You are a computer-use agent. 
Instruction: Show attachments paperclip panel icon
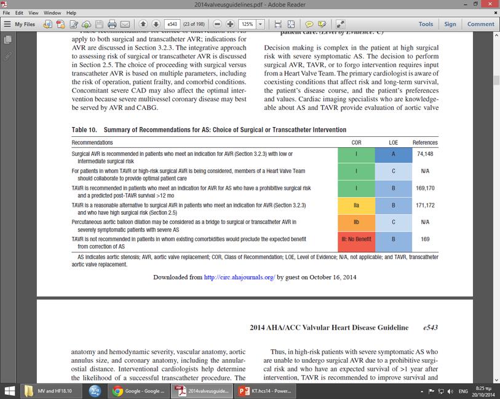pos(7,56)
